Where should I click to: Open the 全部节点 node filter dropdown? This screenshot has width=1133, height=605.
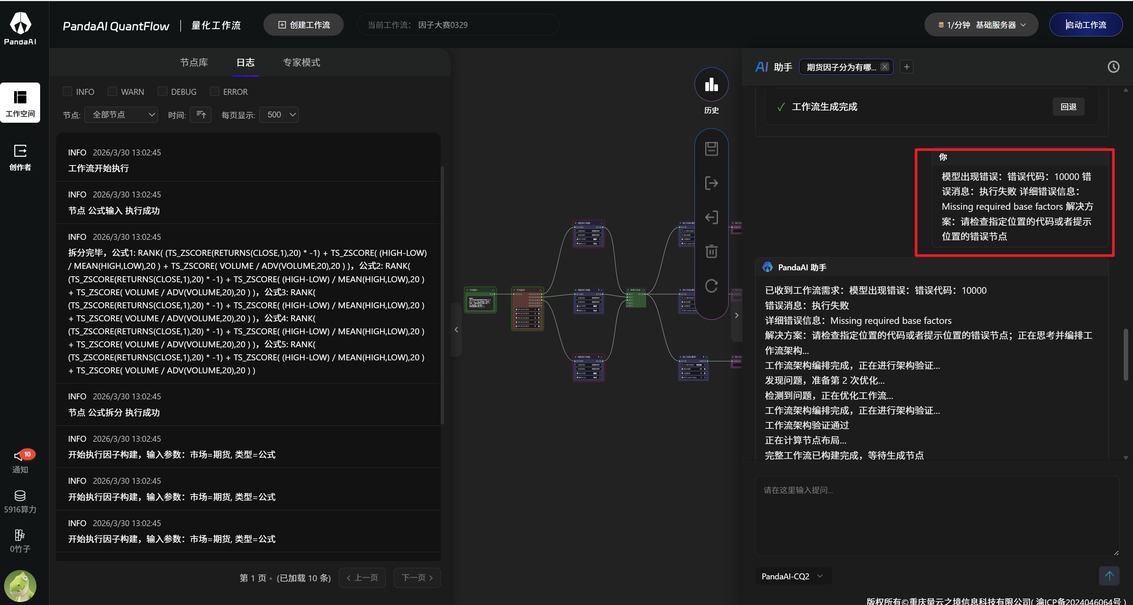coord(122,115)
